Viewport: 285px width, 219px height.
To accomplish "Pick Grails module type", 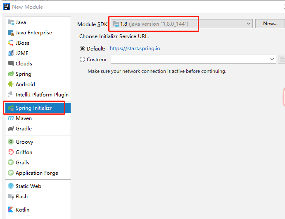I will (x=38, y=162).
